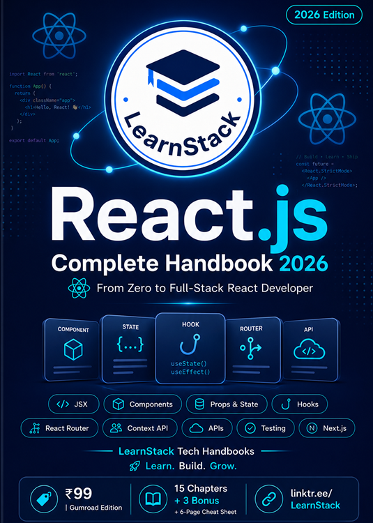Select the STATE card braces icon
Viewport: 373px width, 523px height.
click(x=130, y=344)
